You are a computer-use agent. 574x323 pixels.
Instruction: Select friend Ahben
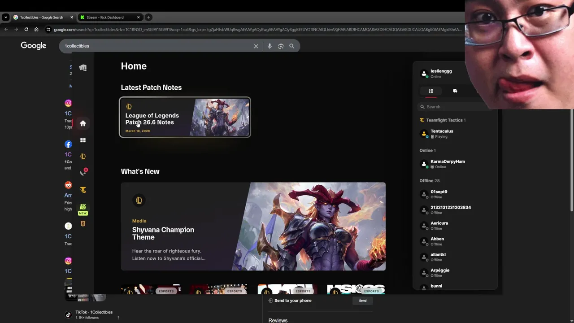(x=455, y=241)
